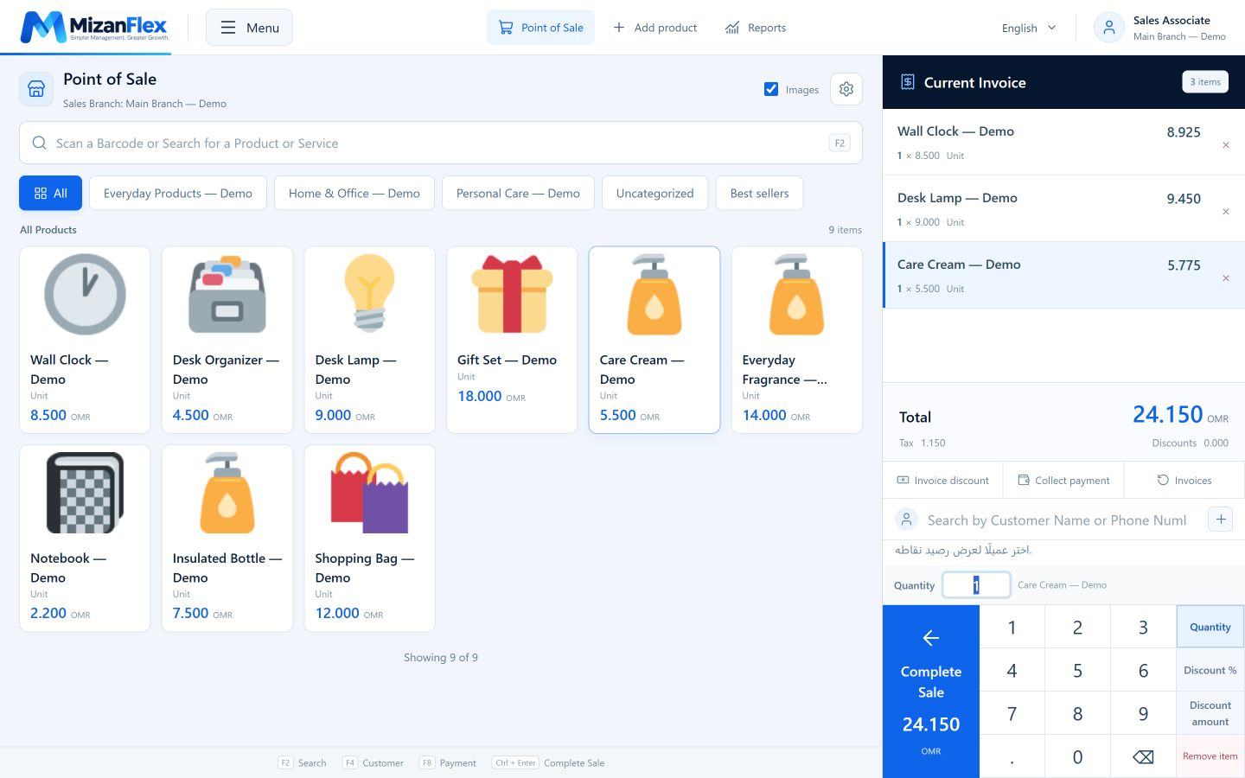Remove Wall Clock line with X icon

[1226, 145]
